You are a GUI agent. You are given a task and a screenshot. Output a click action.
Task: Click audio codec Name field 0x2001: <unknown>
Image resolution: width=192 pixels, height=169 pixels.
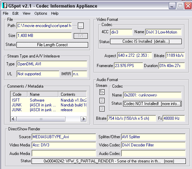(152, 95)
